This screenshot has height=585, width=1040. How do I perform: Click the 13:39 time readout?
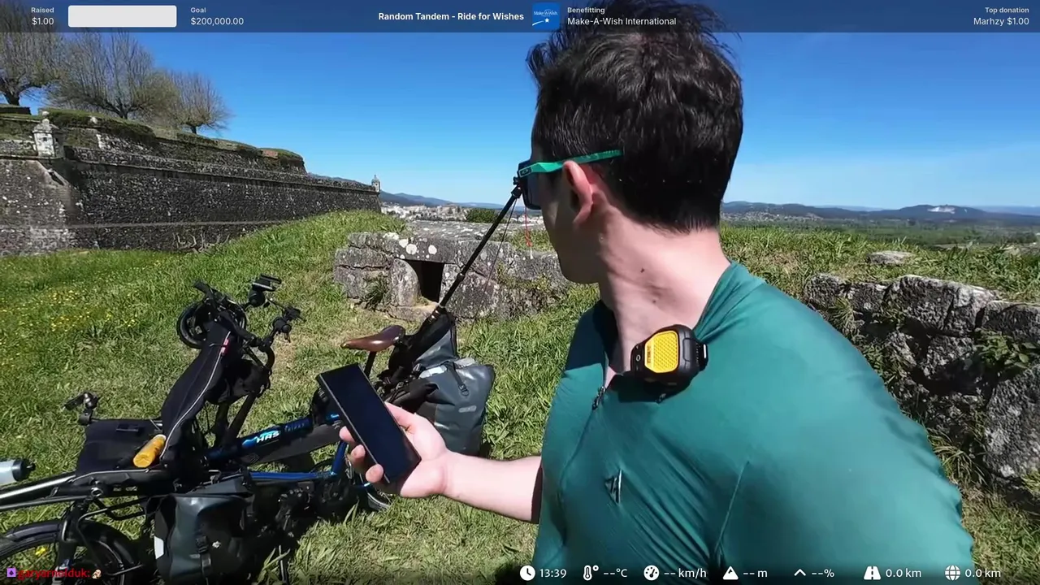(x=552, y=573)
